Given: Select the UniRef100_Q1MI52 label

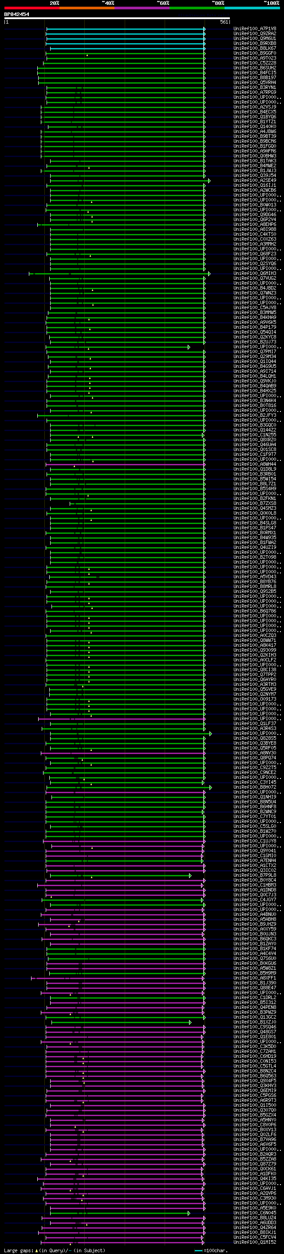Looking at the screenshot, I should tap(255, 1242).
